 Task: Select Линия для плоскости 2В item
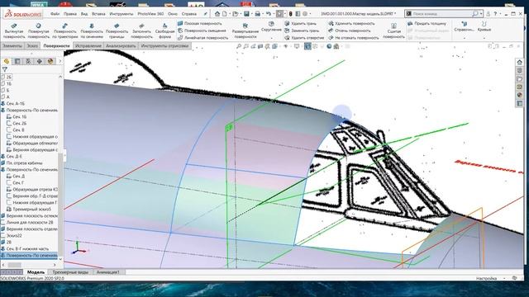30,222
